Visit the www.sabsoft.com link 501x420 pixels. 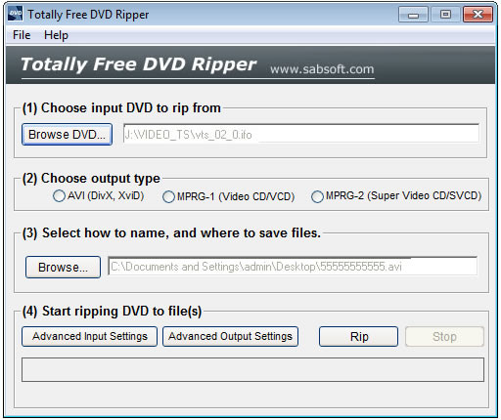(x=322, y=69)
